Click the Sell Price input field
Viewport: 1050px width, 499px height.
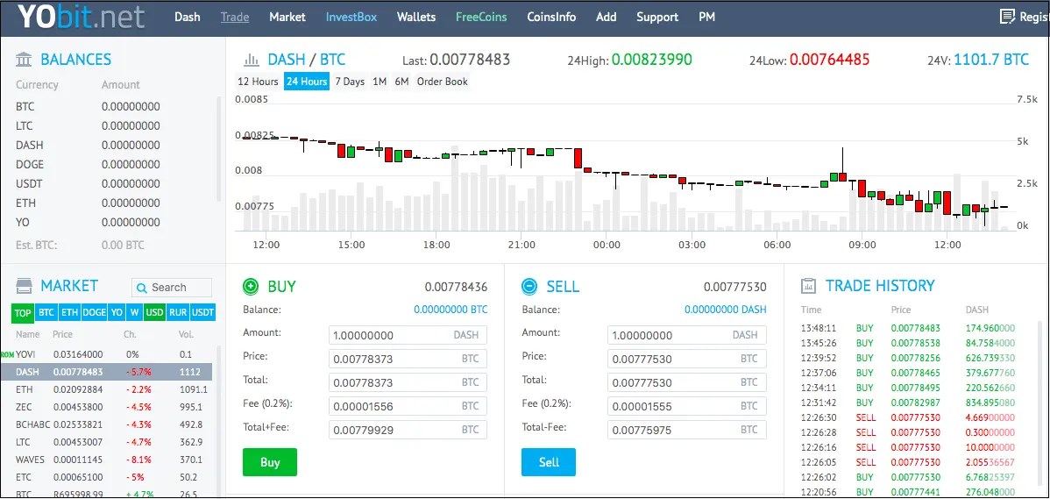pyautogui.click(x=686, y=359)
